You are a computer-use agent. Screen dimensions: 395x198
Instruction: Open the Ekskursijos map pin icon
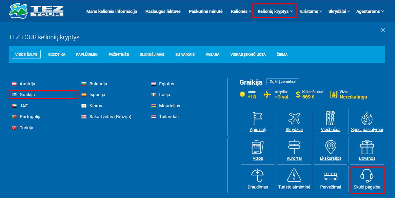pyautogui.click(x=331, y=147)
